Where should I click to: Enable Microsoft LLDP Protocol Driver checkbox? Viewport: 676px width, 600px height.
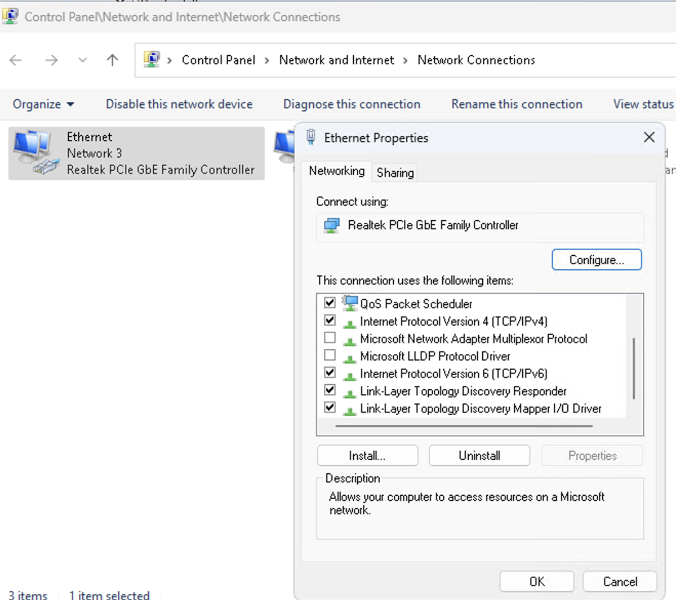click(x=330, y=355)
